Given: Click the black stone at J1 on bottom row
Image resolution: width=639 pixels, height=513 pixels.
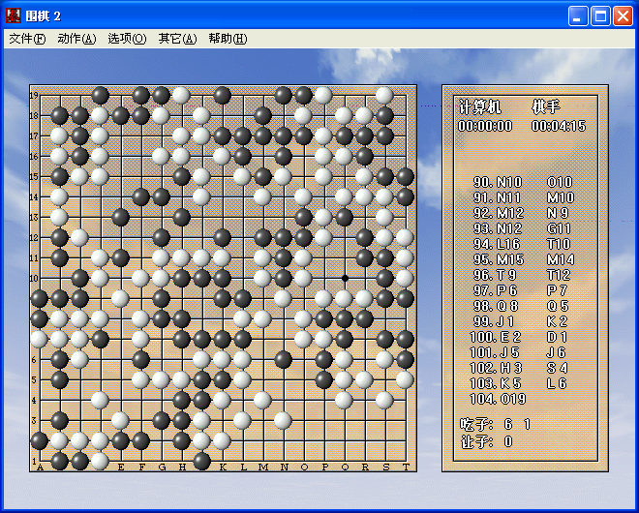Looking at the screenshot, I should pos(201,461).
